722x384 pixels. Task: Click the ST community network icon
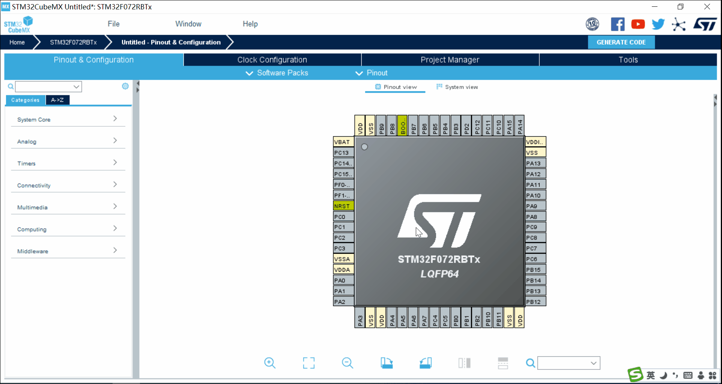pos(678,25)
